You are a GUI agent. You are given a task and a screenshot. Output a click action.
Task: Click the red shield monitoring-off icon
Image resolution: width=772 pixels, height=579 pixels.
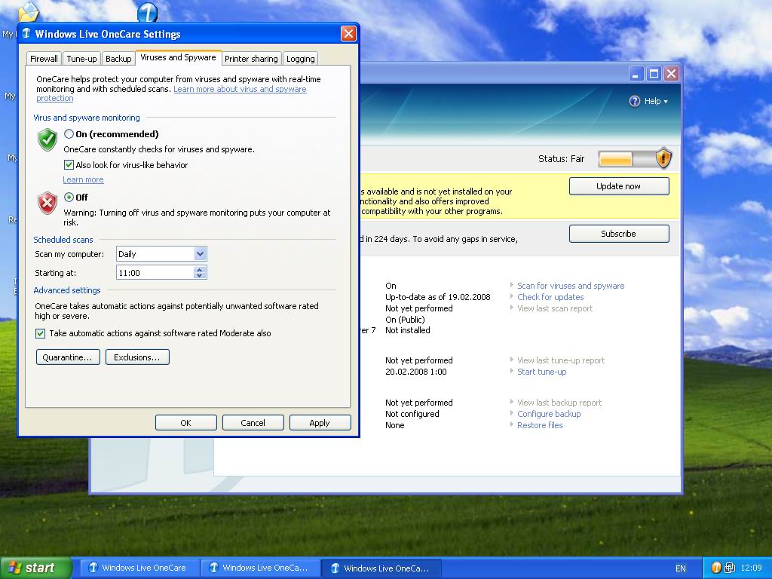tap(47, 203)
